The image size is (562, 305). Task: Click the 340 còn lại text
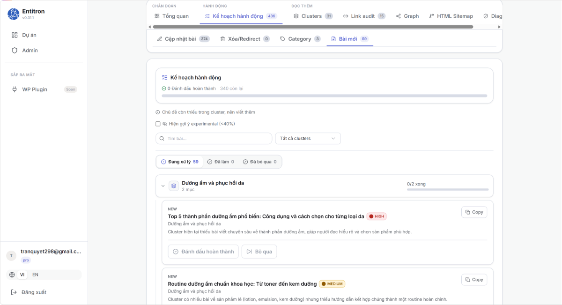tap(232, 88)
